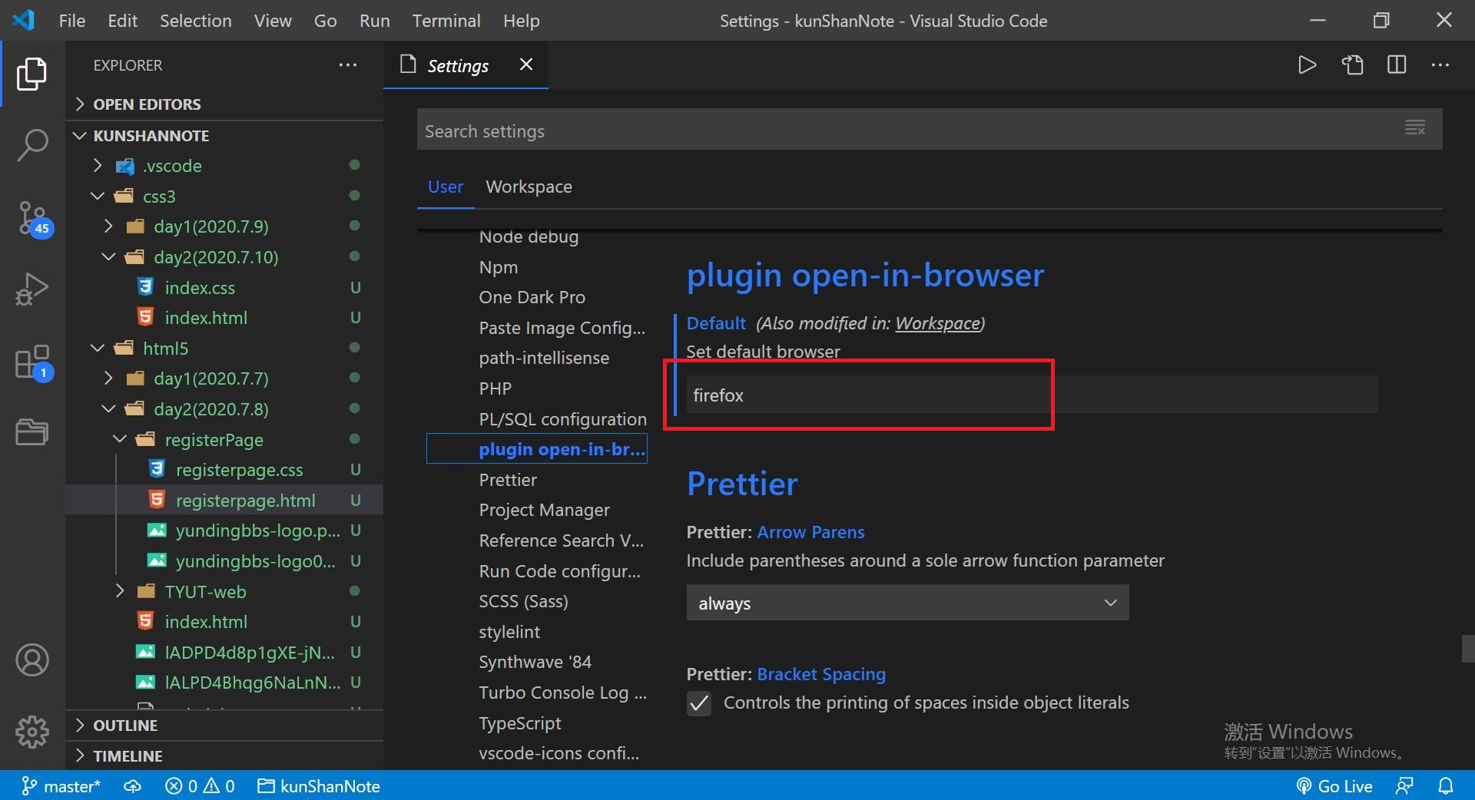Sync changes via the cloud icon

[x=132, y=785]
